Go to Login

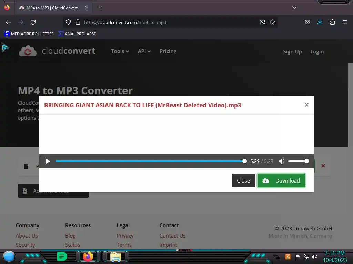317,52
